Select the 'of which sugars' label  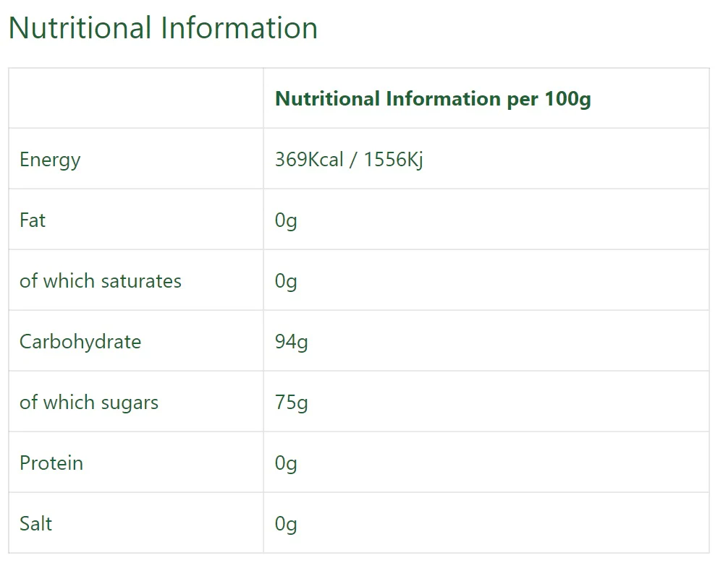pos(89,403)
